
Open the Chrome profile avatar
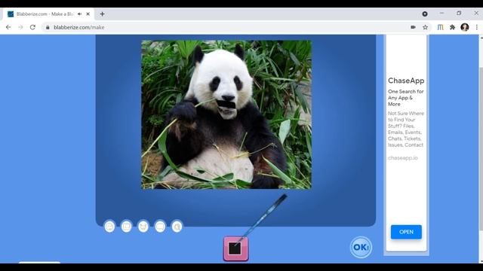(x=465, y=27)
